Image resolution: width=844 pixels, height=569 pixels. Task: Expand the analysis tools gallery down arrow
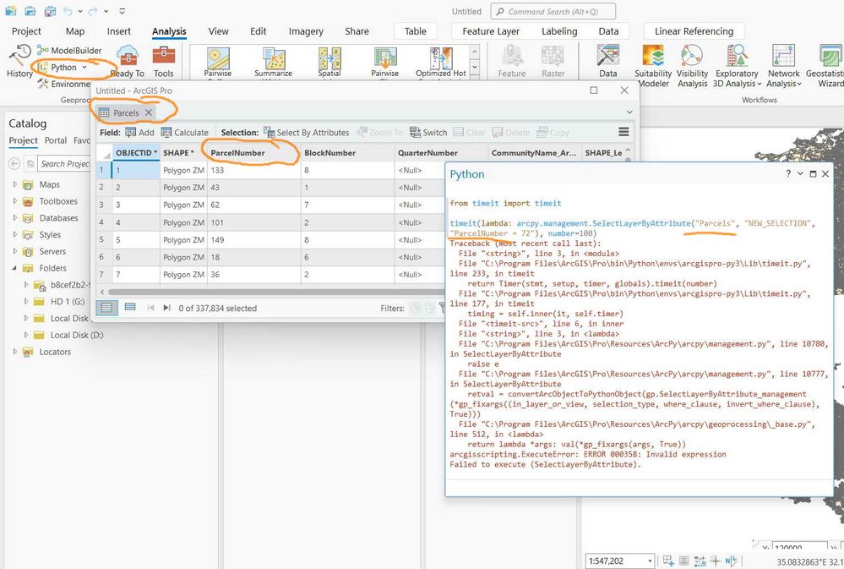click(x=474, y=68)
